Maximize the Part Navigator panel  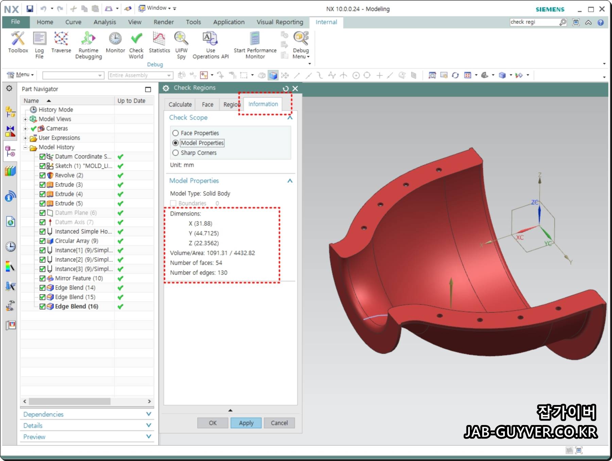[148, 89]
